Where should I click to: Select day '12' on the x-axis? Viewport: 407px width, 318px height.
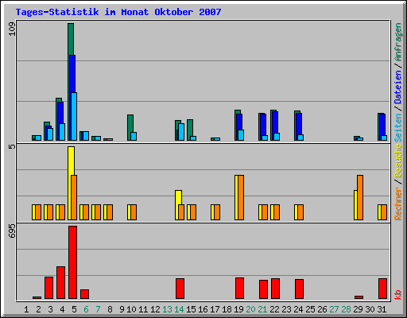tap(155, 309)
